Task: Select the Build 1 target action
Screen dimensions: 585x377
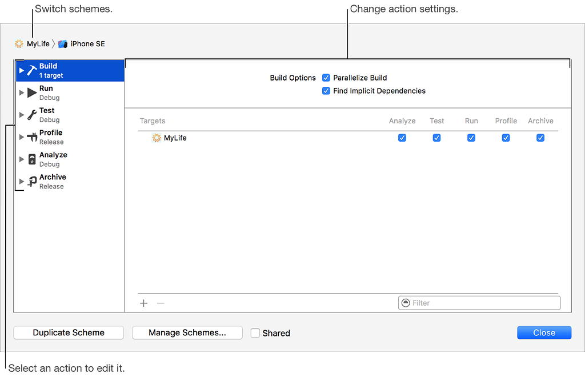Action: 70,70
